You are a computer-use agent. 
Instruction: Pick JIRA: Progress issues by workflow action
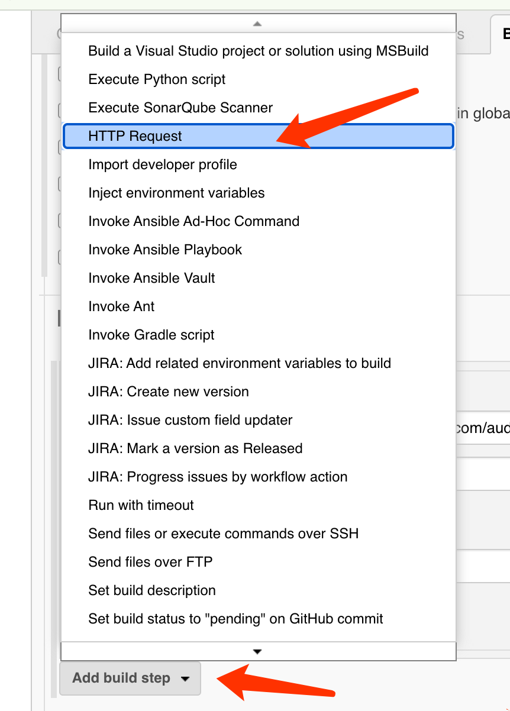(258, 477)
